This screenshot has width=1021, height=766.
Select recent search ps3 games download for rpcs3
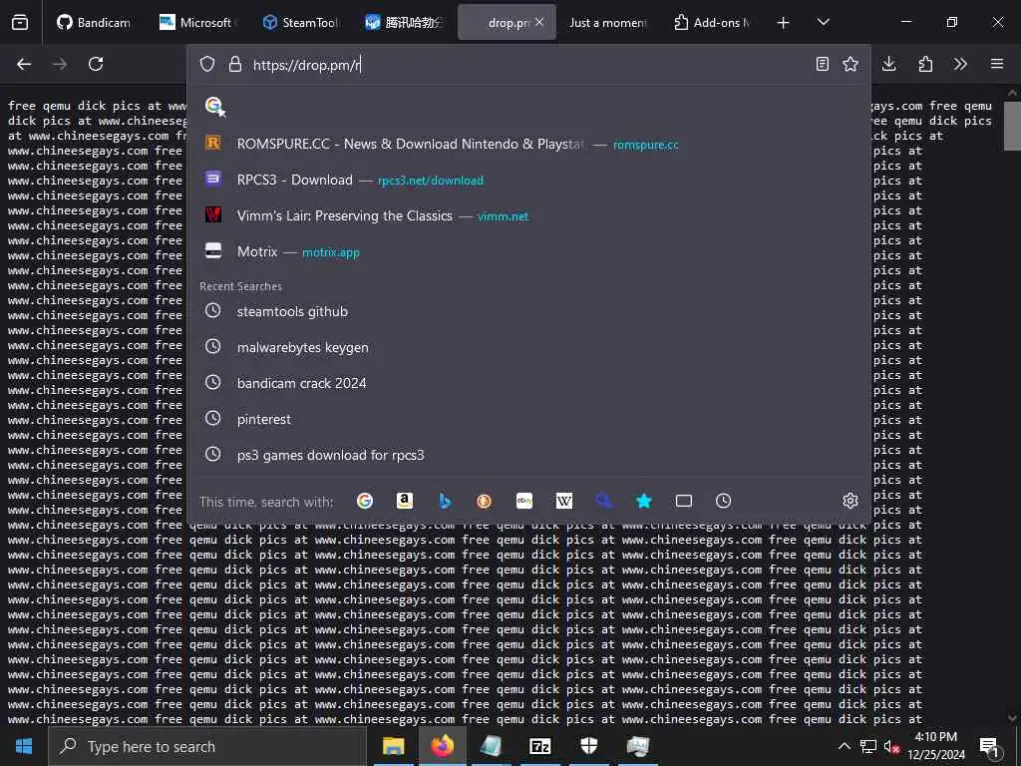pyautogui.click(x=528, y=455)
